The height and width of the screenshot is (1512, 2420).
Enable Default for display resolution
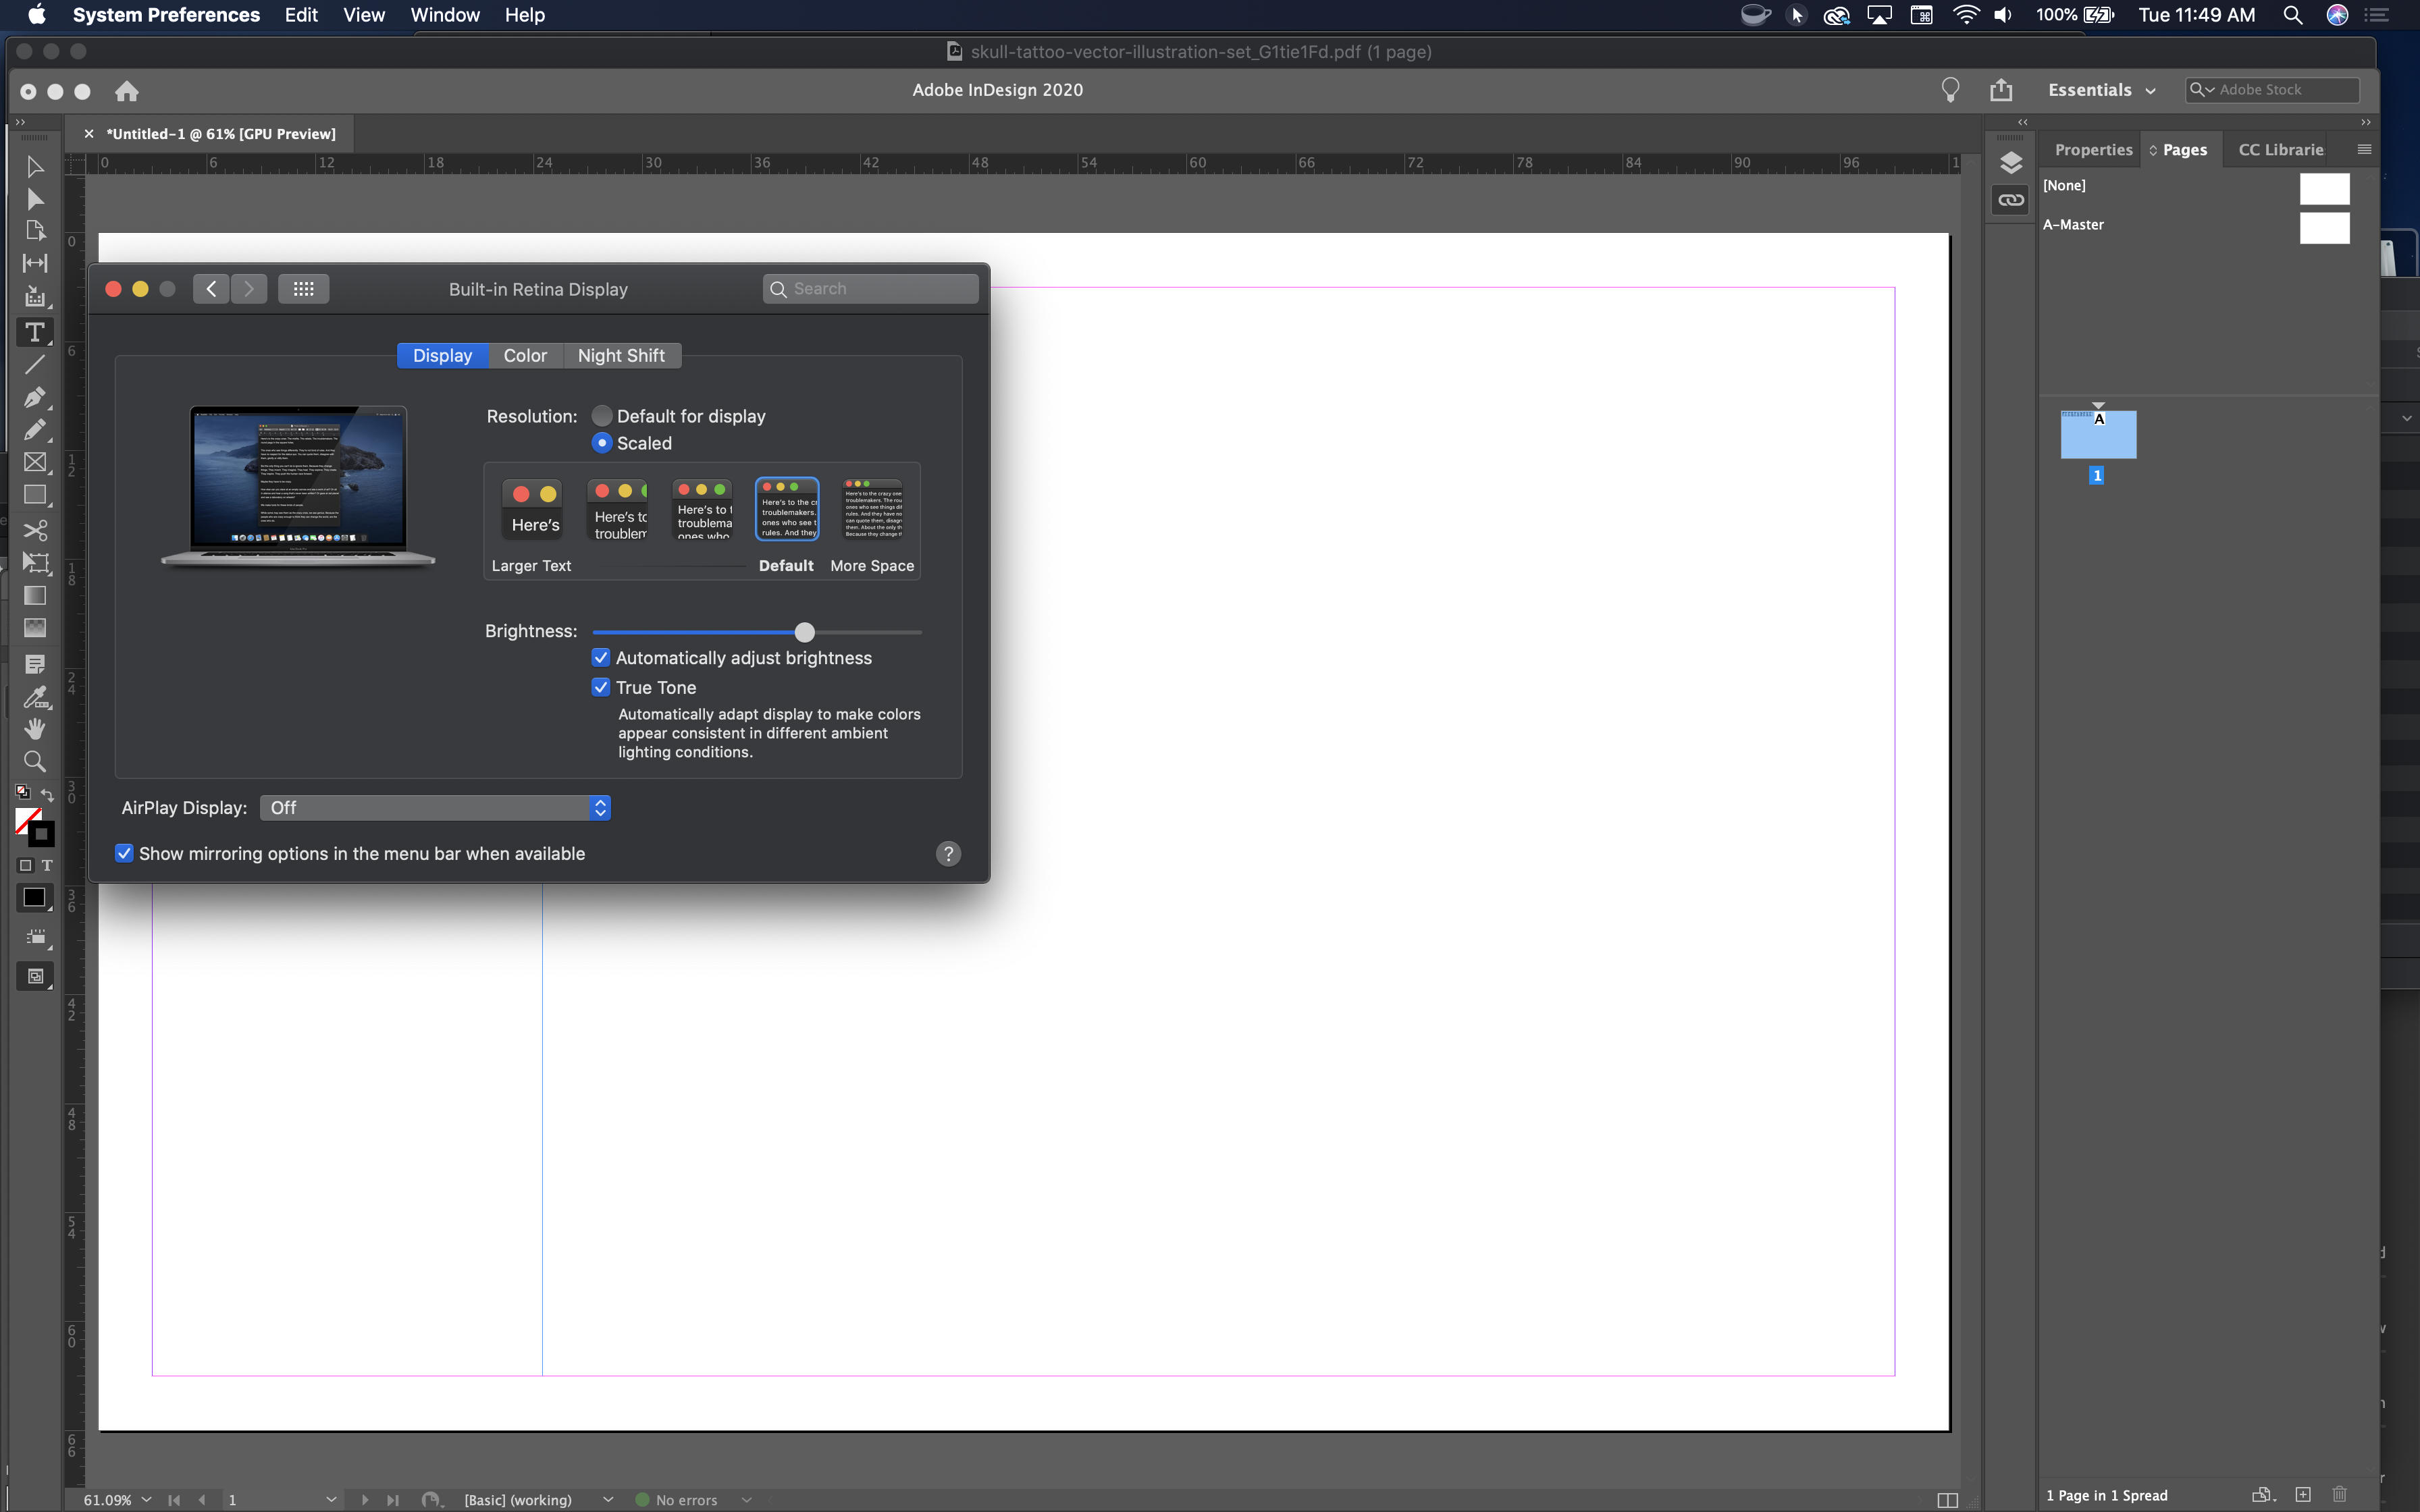pos(602,415)
